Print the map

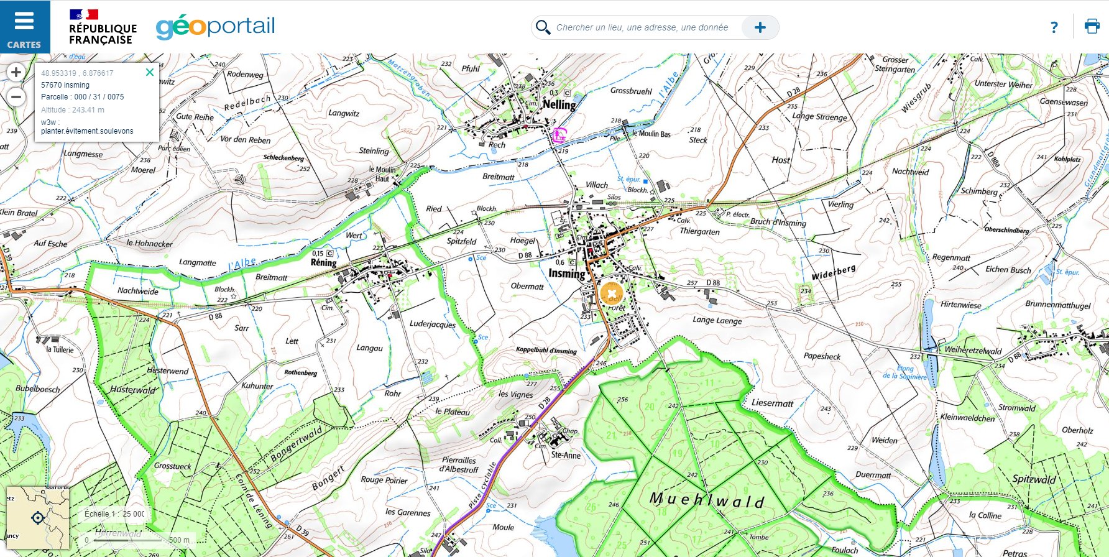[x=1092, y=27]
